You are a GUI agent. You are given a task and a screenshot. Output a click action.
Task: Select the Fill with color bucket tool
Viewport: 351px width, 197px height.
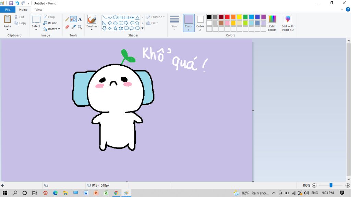click(x=73, y=19)
